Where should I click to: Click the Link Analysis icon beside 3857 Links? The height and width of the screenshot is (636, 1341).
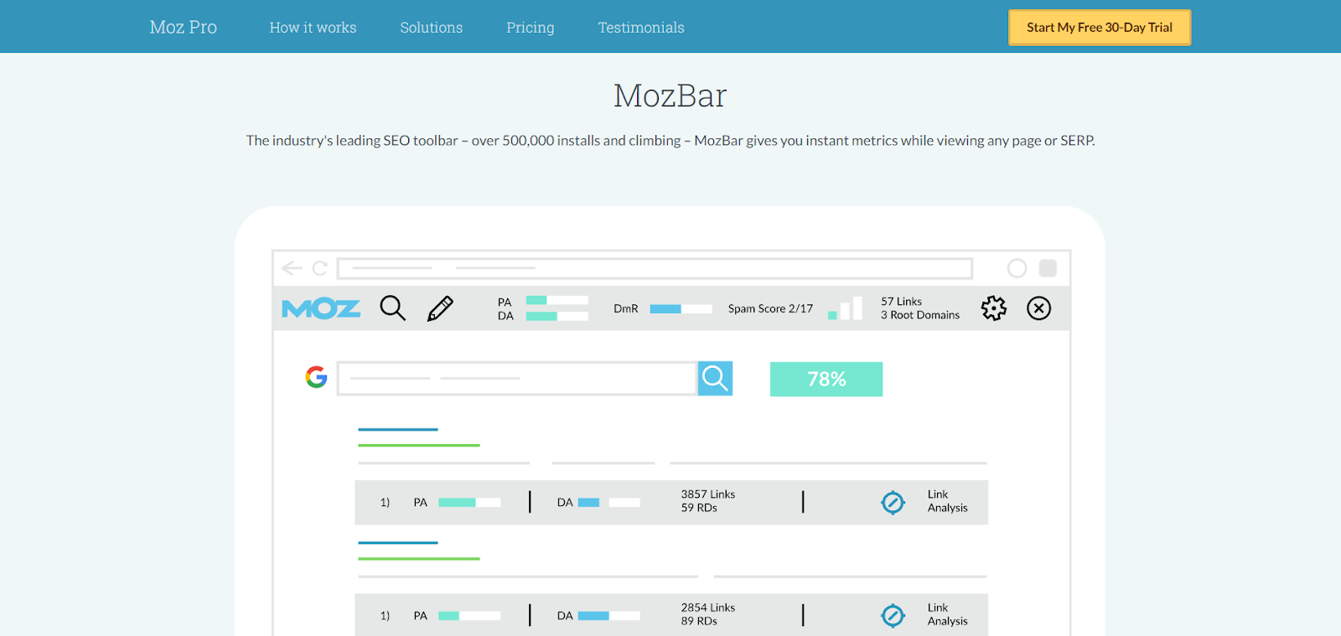[x=893, y=502]
